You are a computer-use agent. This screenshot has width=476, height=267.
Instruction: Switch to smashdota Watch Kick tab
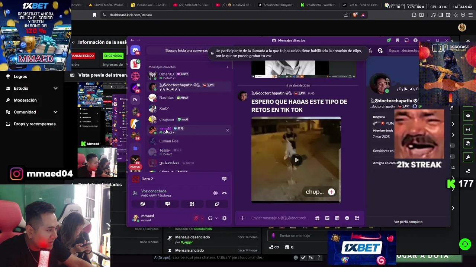tap(318, 5)
